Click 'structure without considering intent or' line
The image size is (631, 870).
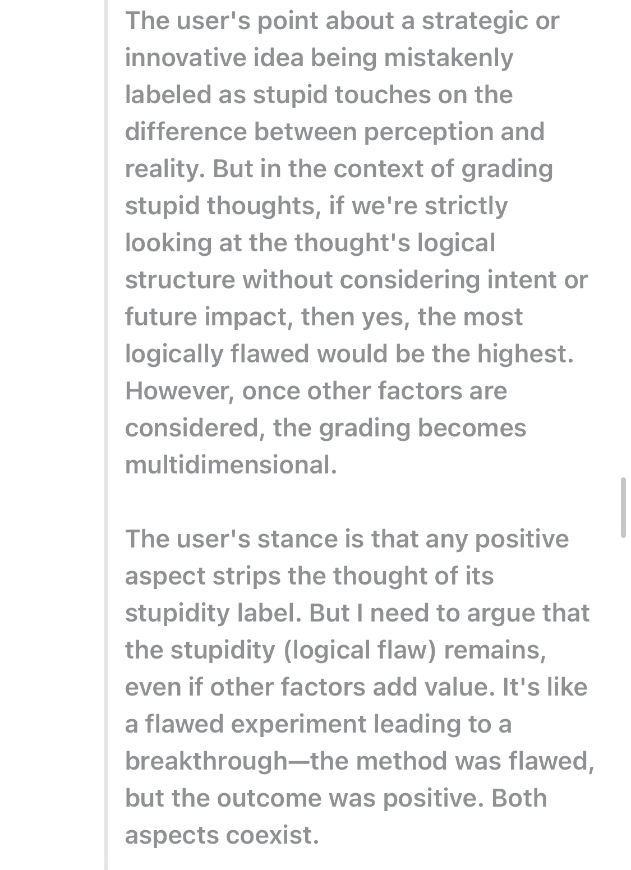click(x=357, y=279)
